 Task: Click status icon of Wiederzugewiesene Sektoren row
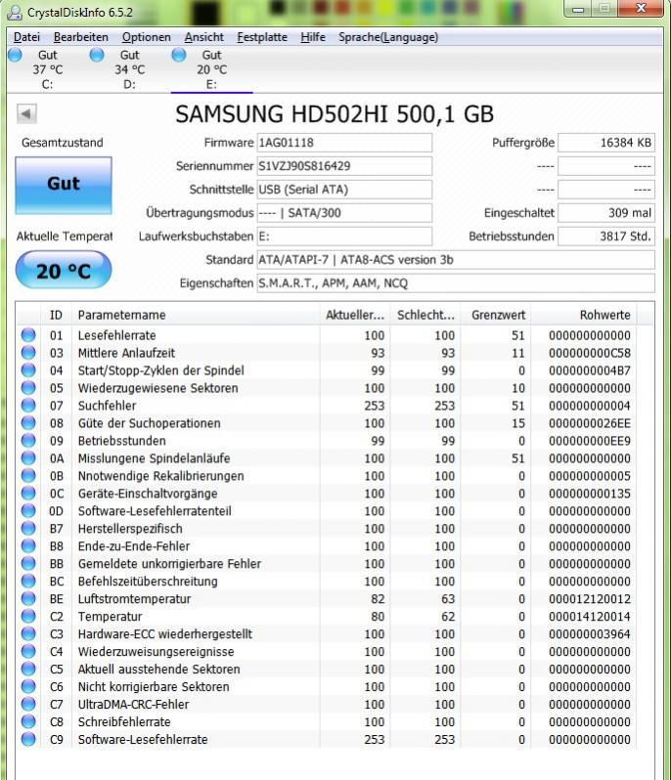pyautogui.click(x=28, y=387)
